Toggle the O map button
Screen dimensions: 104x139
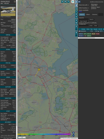pyautogui.click(x=76, y=14)
